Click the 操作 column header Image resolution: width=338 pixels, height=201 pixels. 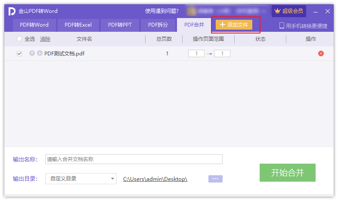tap(310, 39)
